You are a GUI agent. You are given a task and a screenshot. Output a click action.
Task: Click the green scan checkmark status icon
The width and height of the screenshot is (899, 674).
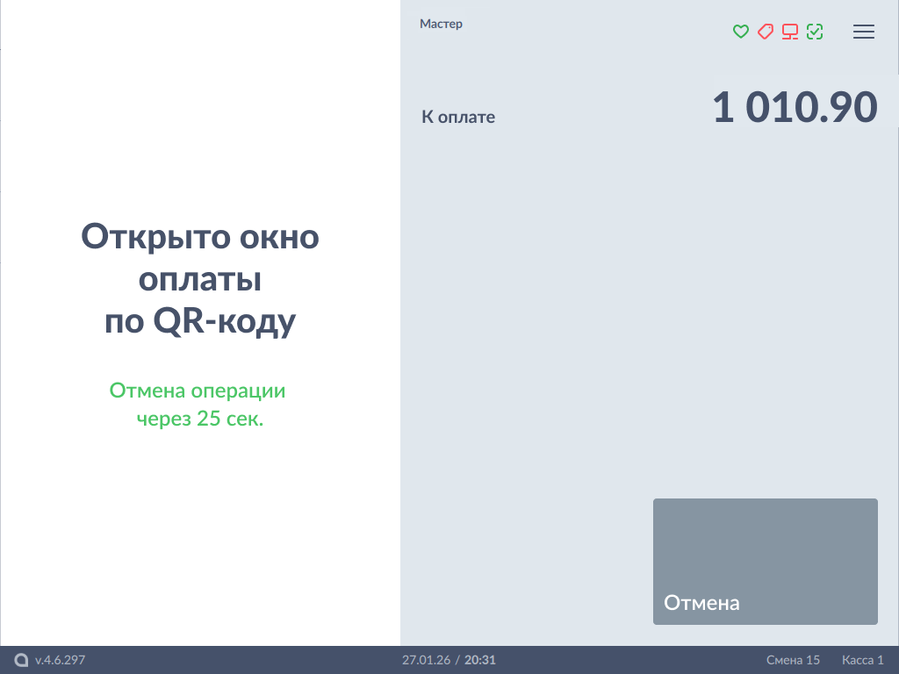tap(815, 32)
